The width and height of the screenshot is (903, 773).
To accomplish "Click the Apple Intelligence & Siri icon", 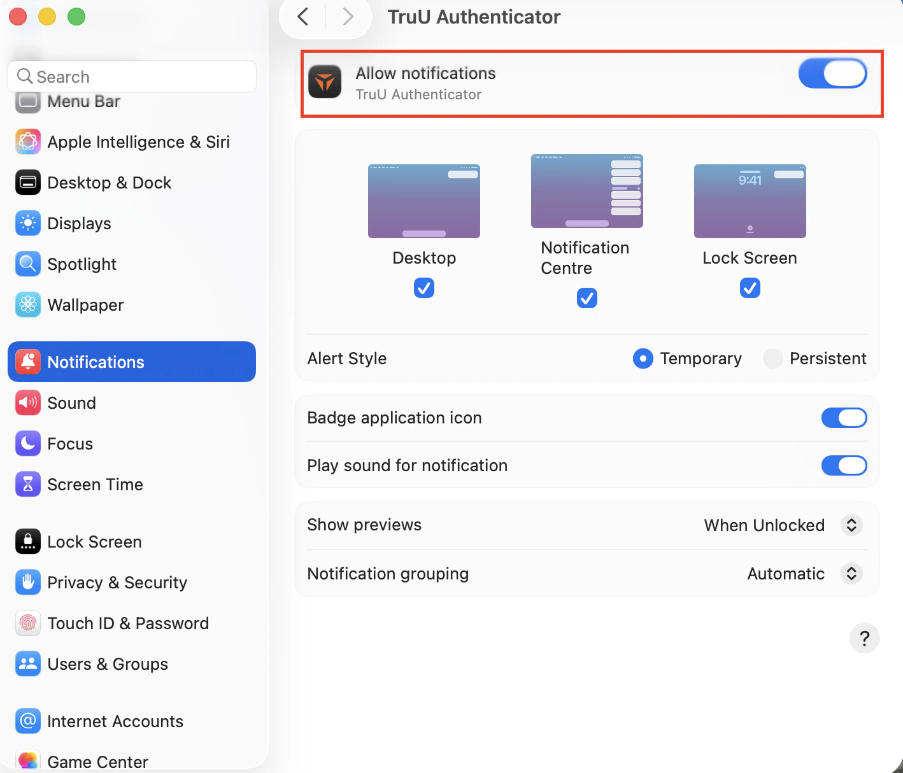I will tap(28, 142).
